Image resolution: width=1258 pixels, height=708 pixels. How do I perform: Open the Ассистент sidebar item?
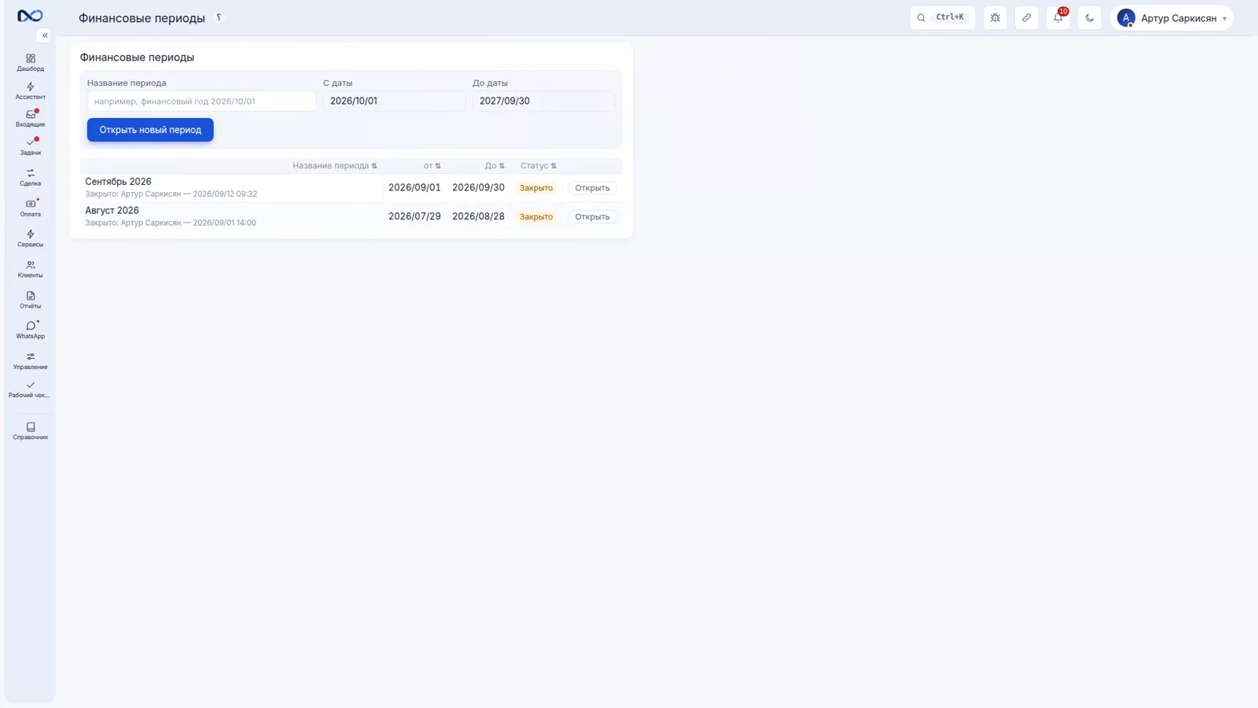click(x=30, y=91)
